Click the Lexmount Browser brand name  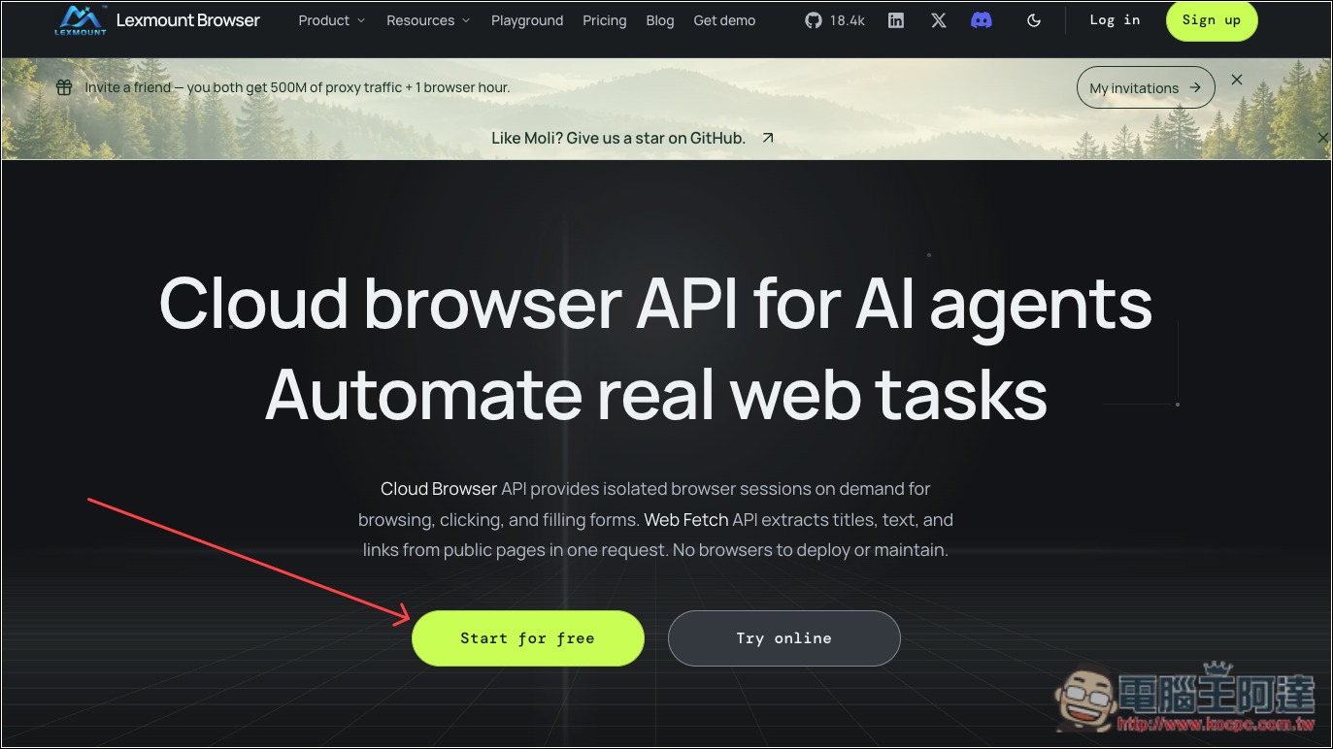(x=188, y=20)
